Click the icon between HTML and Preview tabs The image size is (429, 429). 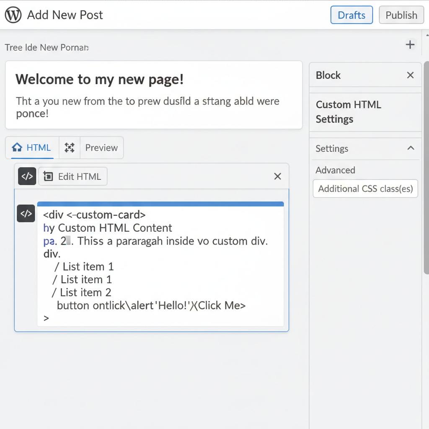[70, 147]
